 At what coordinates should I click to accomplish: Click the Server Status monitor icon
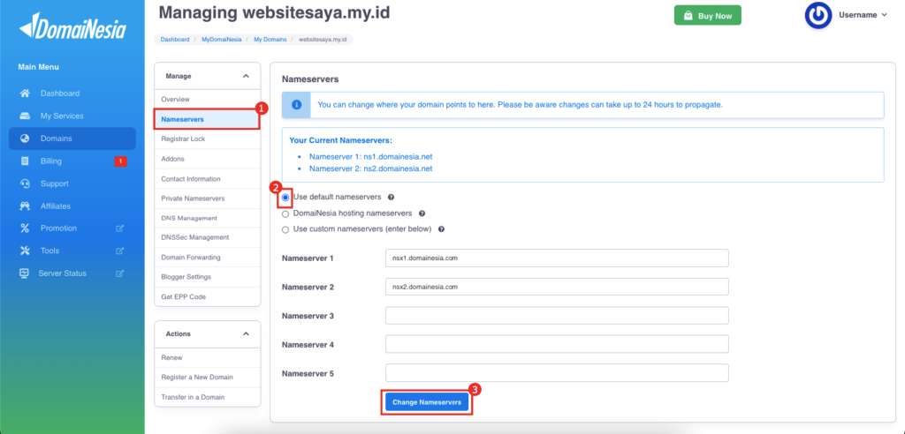(24, 273)
